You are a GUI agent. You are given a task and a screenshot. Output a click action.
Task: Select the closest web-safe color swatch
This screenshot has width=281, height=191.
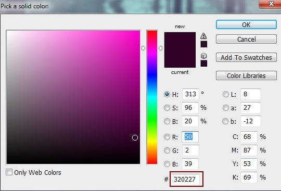(x=204, y=63)
